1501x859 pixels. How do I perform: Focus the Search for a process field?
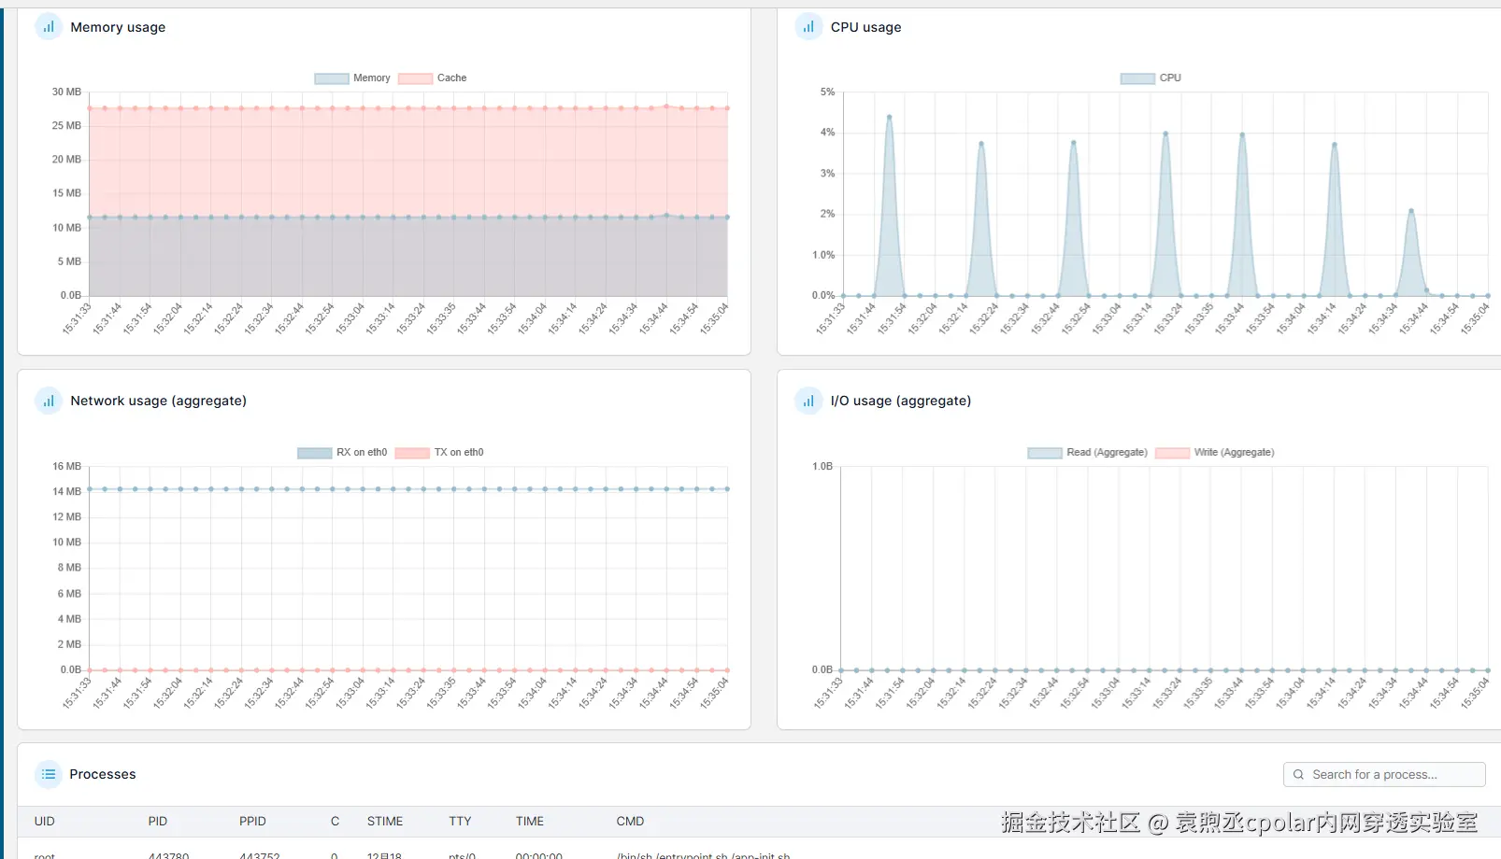click(x=1384, y=775)
